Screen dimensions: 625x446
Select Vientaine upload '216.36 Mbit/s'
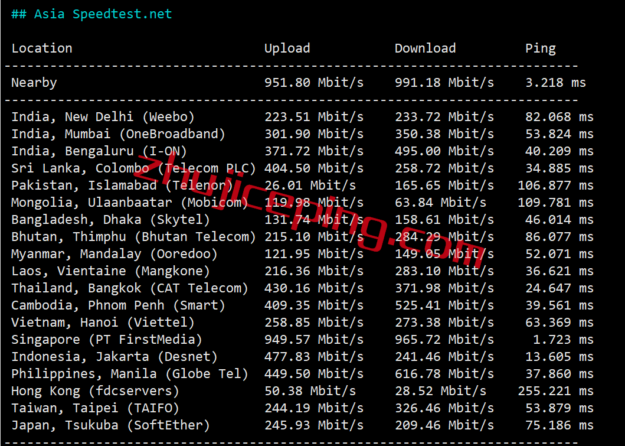[314, 271]
